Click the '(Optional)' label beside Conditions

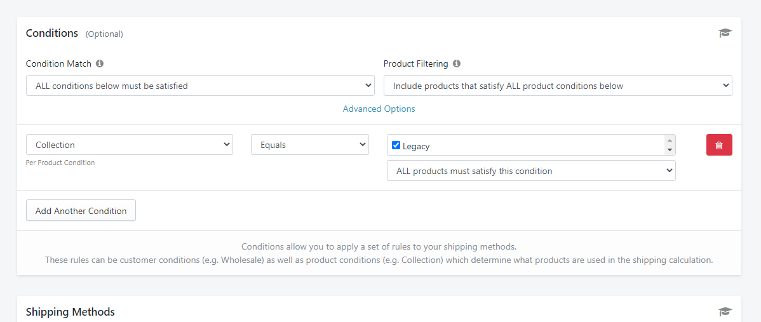coord(104,34)
